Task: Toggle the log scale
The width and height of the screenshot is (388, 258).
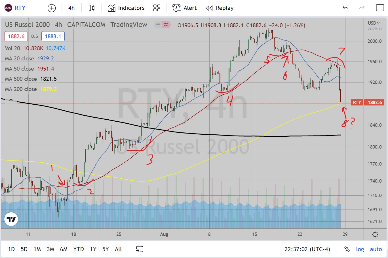Action: pos(360,249)
